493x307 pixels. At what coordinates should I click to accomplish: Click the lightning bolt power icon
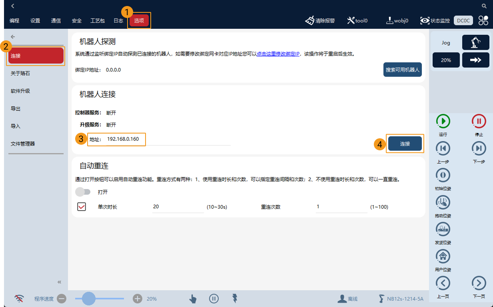(x=235, y=298)
